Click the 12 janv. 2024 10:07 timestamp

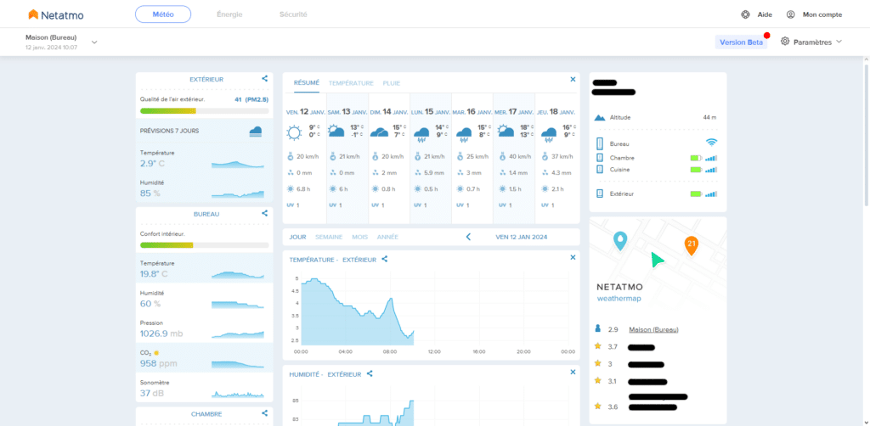pyautogui.click(x=51, y=48)
